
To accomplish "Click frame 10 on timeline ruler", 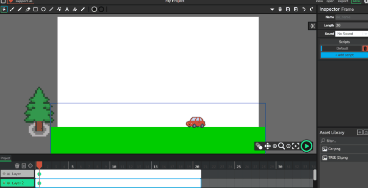I will point(114,167).
